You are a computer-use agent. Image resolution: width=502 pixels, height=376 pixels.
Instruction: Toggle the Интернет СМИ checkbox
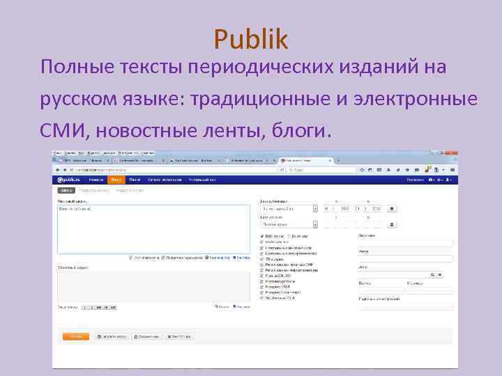pos(262,287)
